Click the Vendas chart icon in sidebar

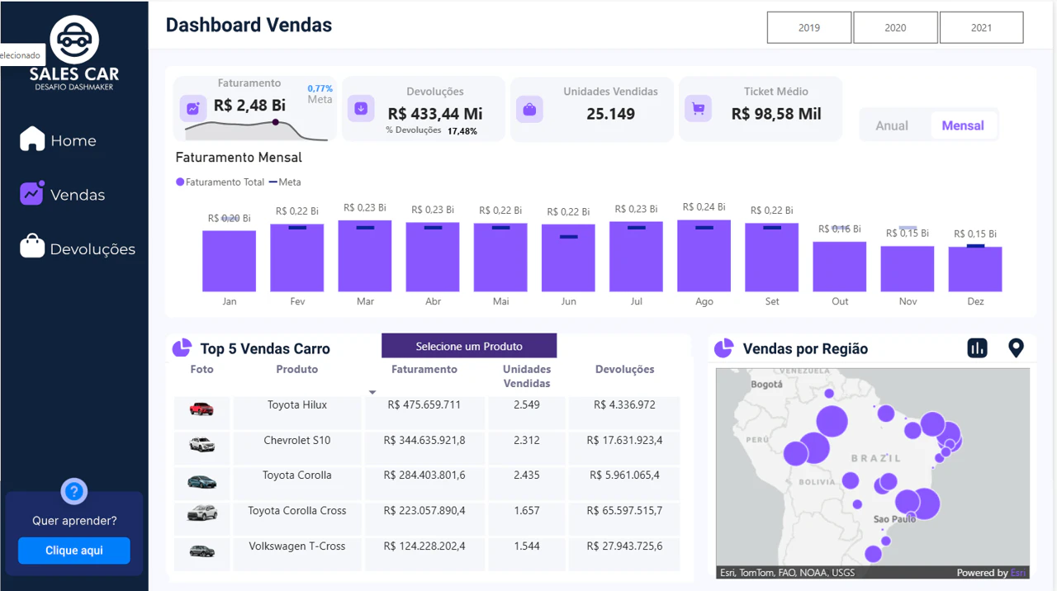coord(32,193)
